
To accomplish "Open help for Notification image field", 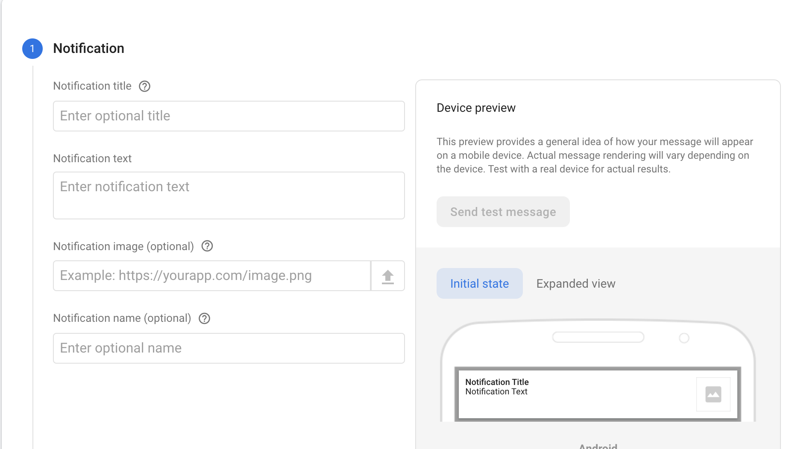I will [x=207, y=246].
